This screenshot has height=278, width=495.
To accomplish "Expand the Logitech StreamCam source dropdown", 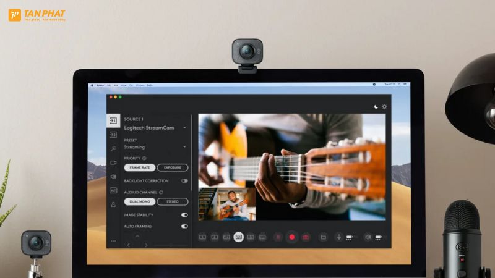I will click(184, 128).
